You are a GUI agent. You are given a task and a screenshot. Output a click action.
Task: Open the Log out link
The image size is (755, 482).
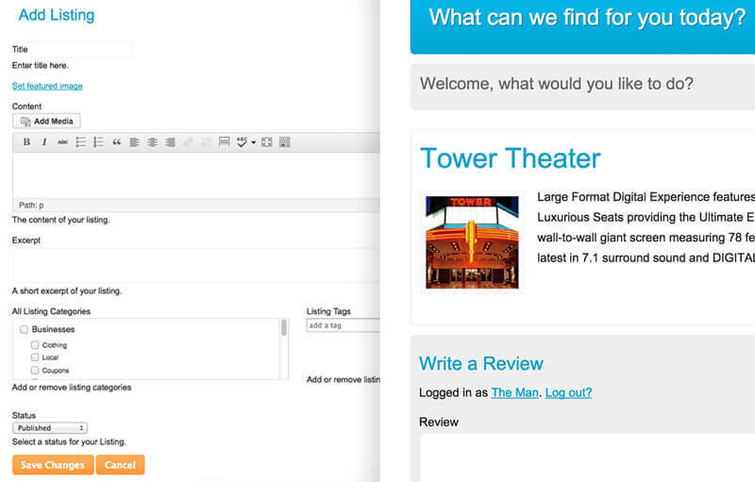pos(568,392)
